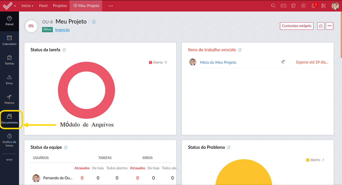342x185 pixels.
Task: Click avatar beside Meta do Meu Projeto
Action: [x=193, y=62]
